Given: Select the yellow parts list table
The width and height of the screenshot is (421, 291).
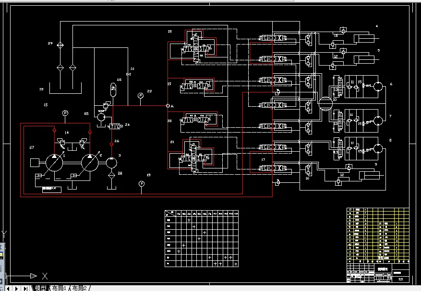Looking at the screenshot, I should (378, 235).
